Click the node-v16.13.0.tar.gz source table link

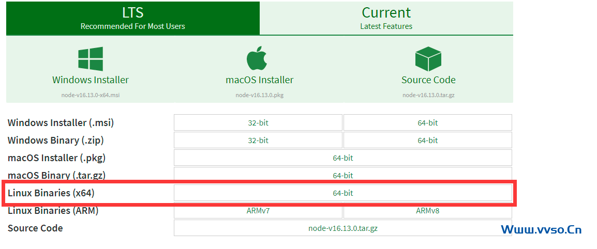(342, 228)
